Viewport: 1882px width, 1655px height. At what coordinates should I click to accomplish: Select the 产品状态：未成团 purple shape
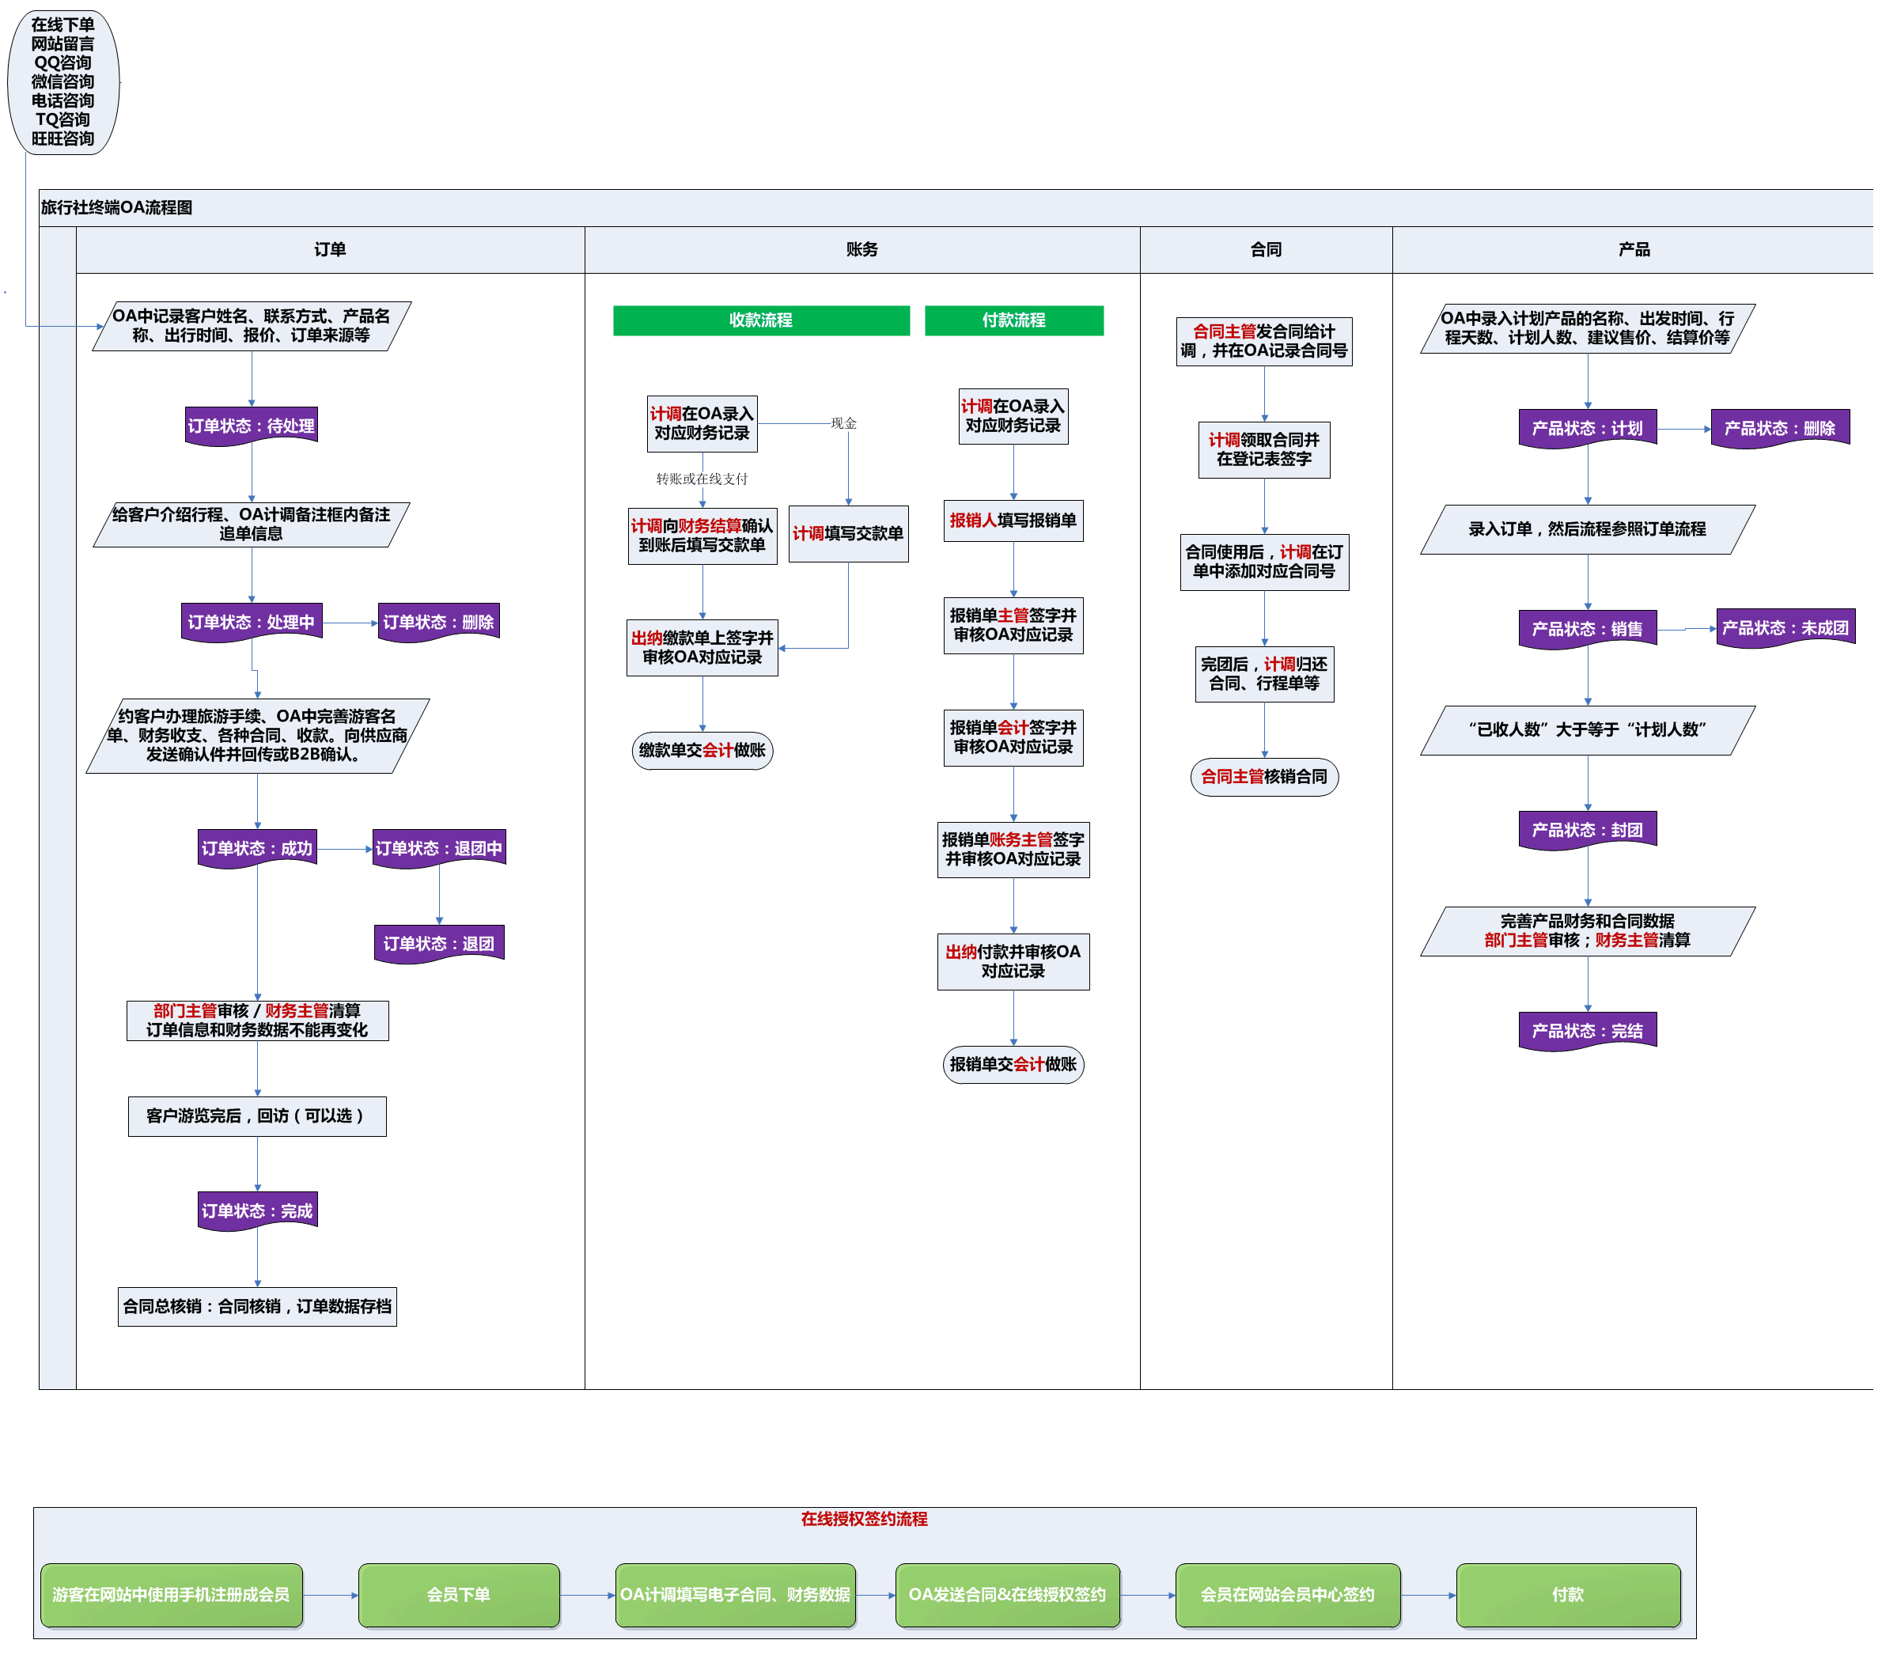(1785, 628)
